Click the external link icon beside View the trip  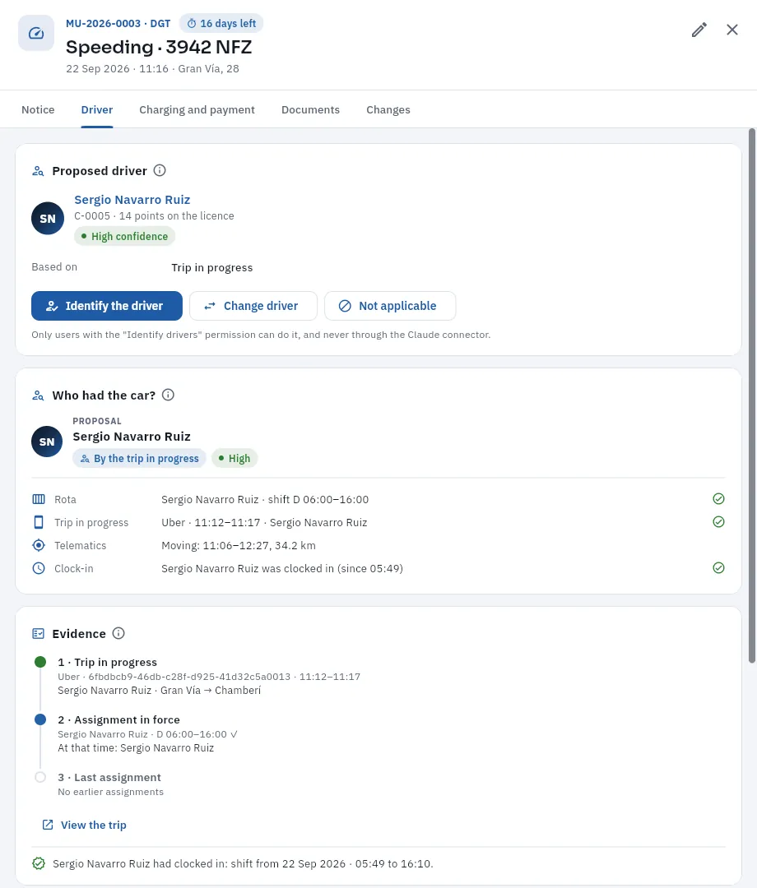48,825
